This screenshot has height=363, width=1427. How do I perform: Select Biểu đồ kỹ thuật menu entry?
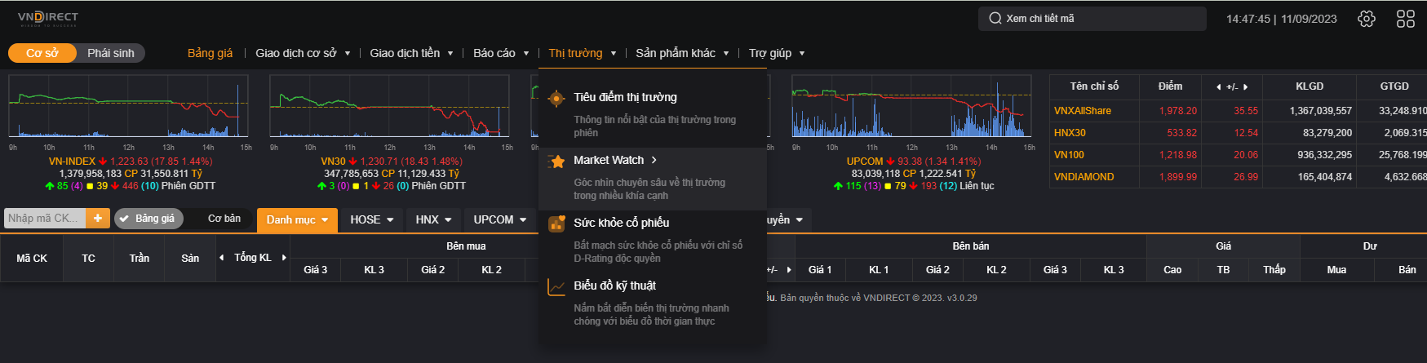pos(653,303)
